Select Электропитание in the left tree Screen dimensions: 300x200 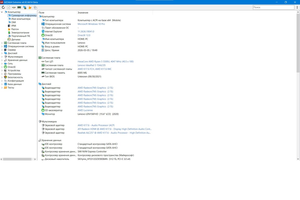point(20,33)
